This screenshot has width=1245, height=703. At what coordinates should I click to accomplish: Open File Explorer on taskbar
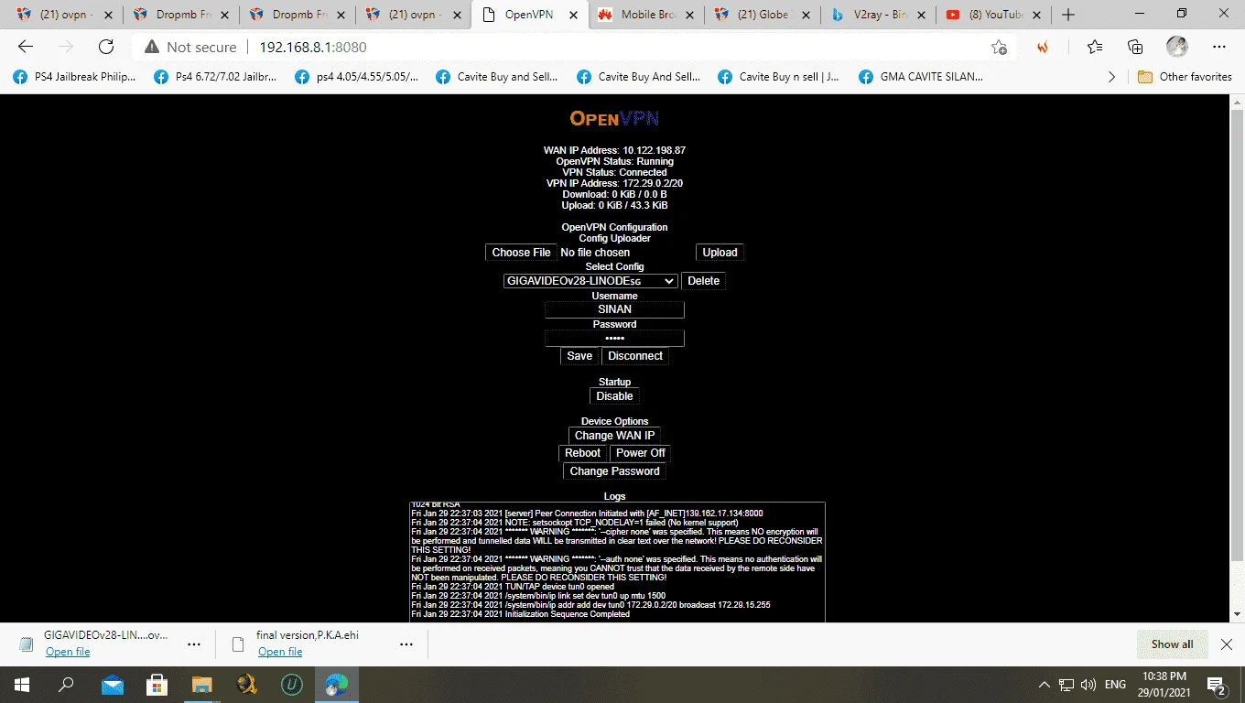(201, 685)
